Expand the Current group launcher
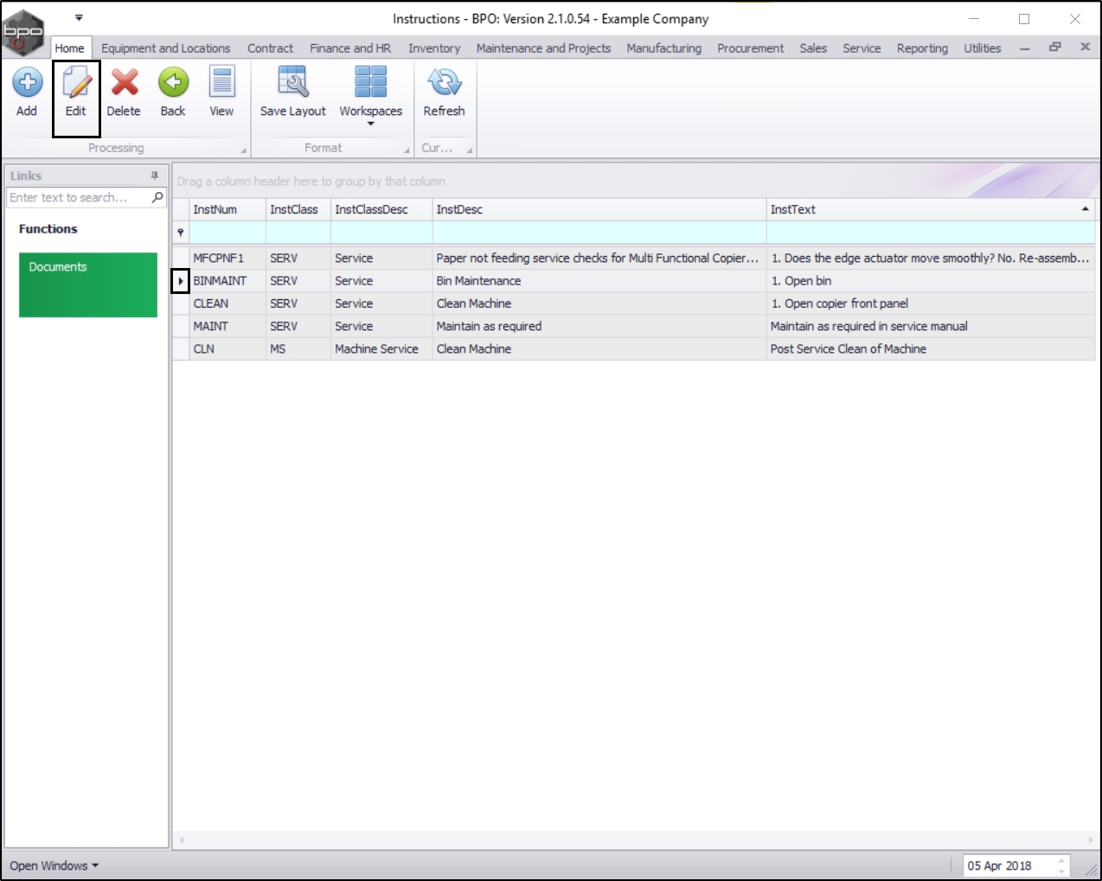 (470, 150)
